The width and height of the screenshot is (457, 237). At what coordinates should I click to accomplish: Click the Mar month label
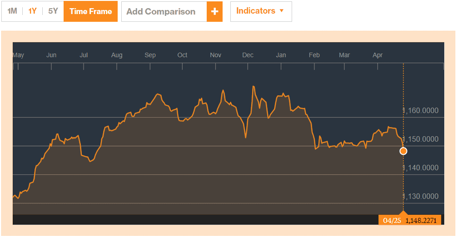[x=344, y=55]
